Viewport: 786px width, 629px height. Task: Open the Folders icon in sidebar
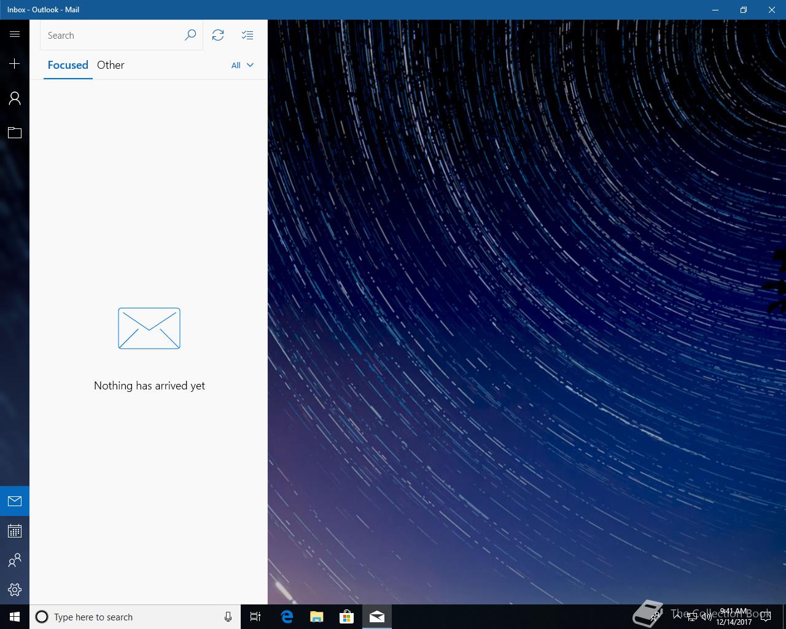click(x=15, y=133)
